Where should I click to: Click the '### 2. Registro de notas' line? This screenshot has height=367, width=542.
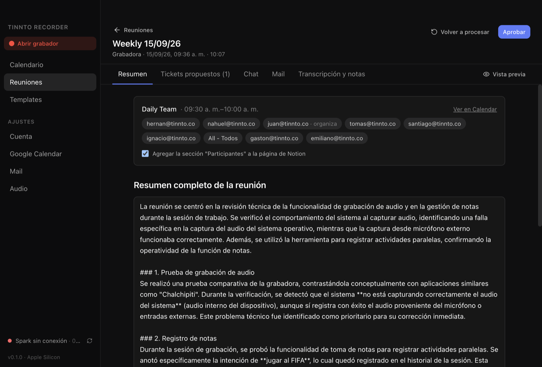178,338
